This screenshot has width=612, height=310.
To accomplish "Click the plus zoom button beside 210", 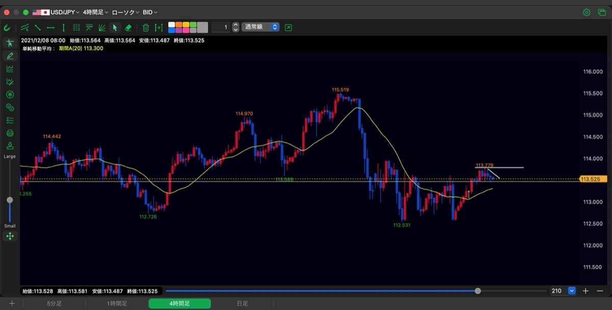I will tap(585, 291).
